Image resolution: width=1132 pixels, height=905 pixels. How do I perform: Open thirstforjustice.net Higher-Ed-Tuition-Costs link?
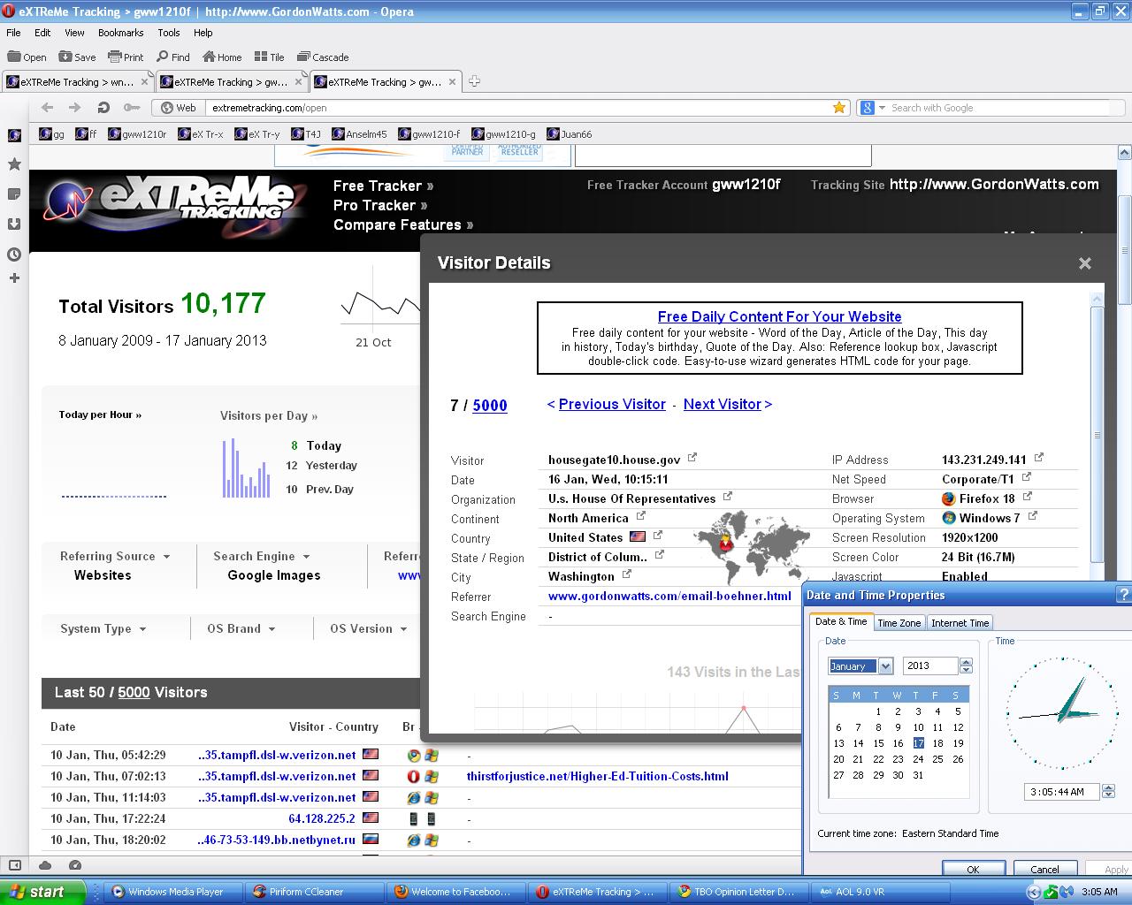[x=598, y=776]
